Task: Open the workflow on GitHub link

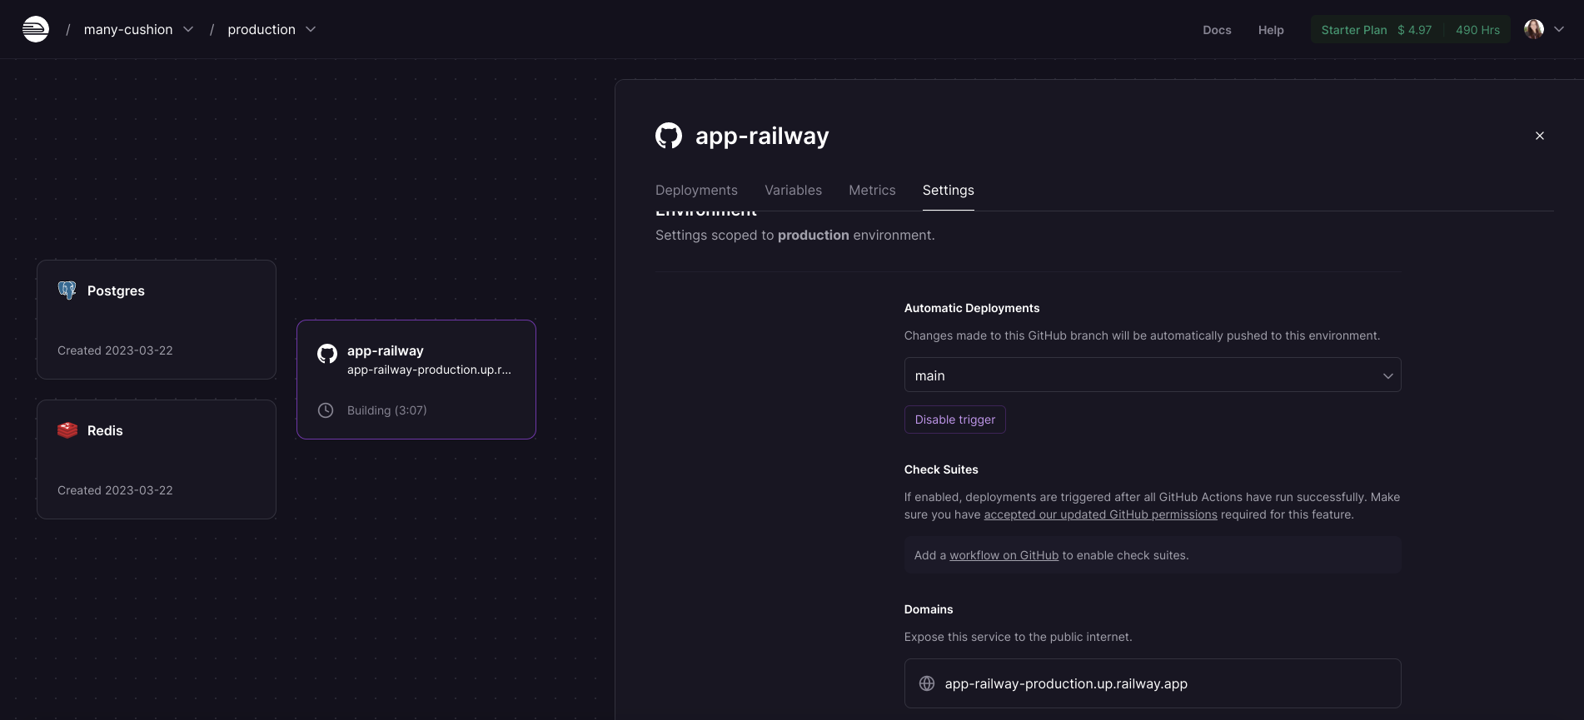Action: [x=1004, y=555]
